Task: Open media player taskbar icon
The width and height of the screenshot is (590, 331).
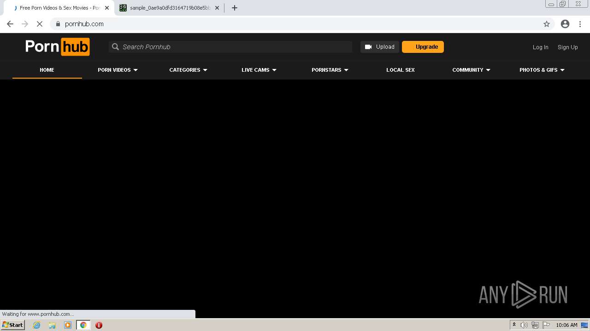Action: pos(68,325)
